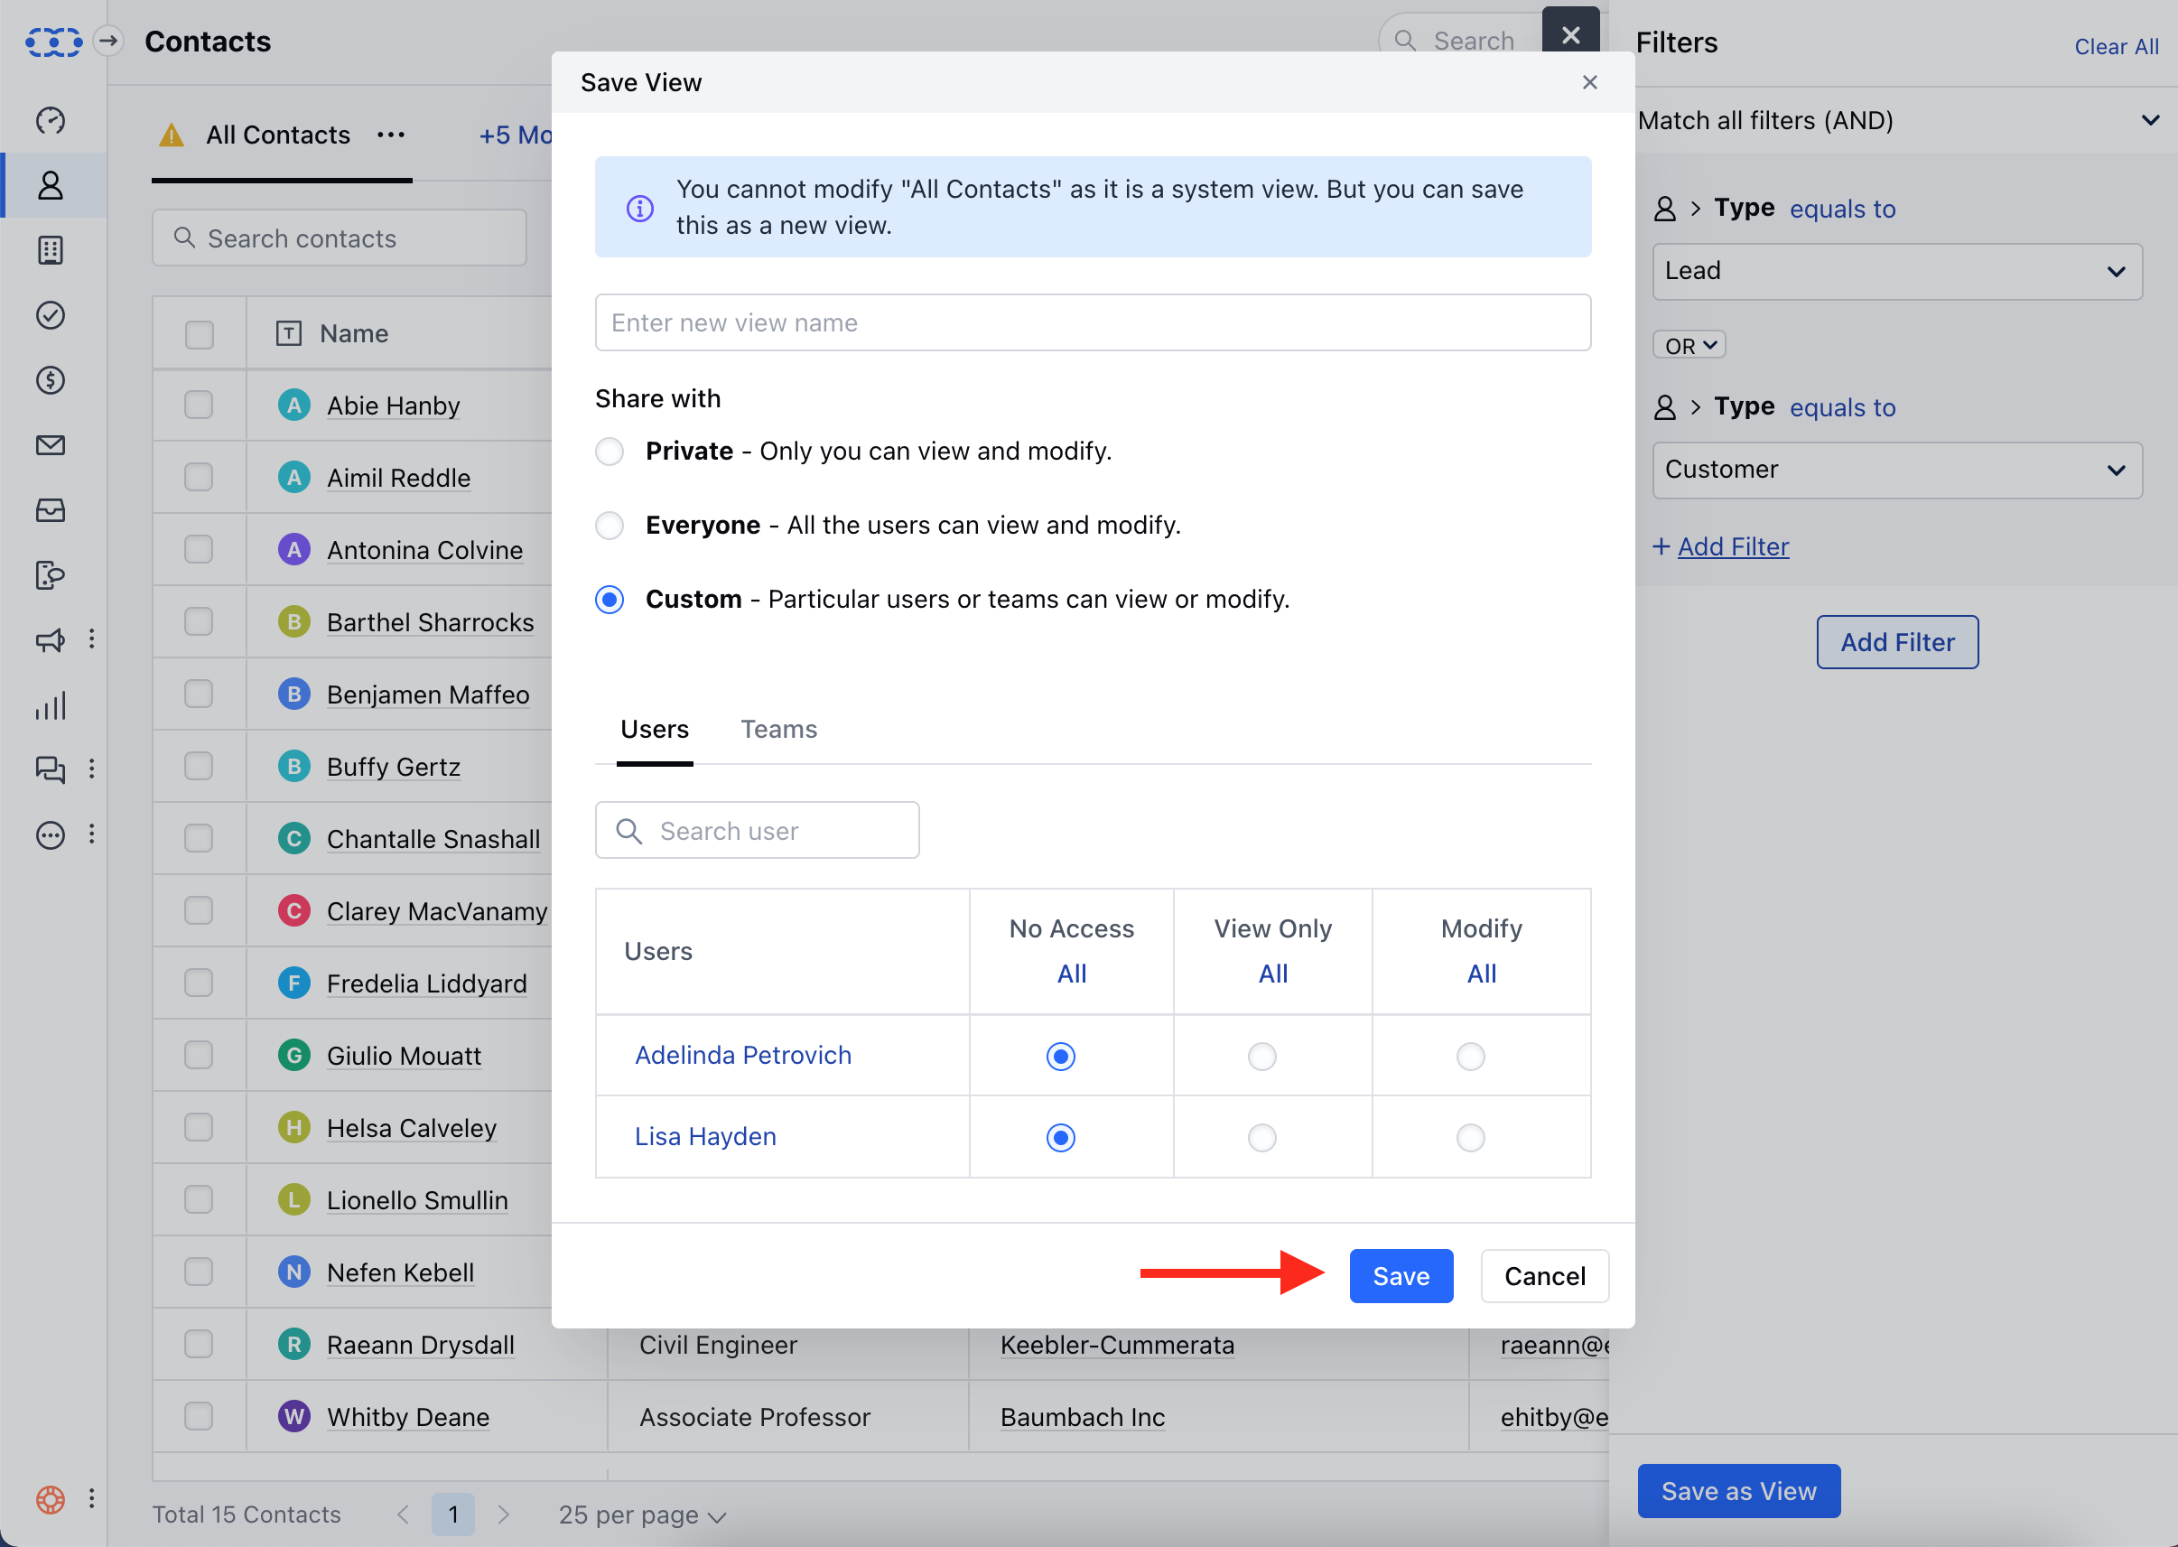
Task: Click the Search contacts field
Action: tap(339, 238)
